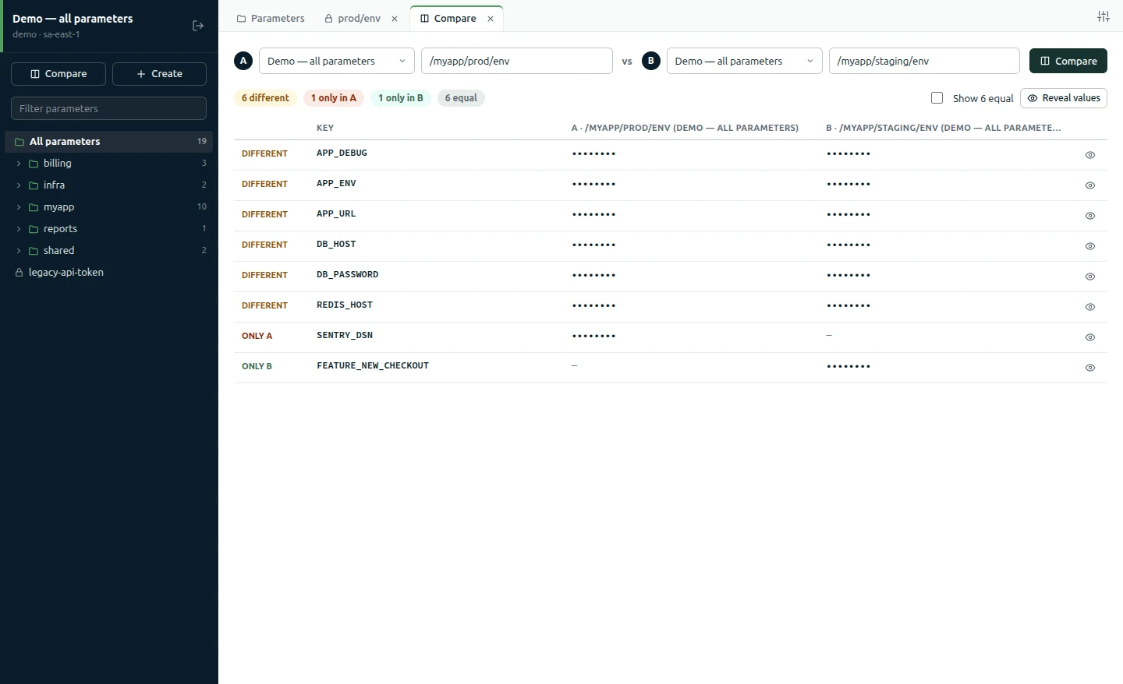1123x684 pixels.
Task: Click the 6 equal badge
Action: pos(461,98)
